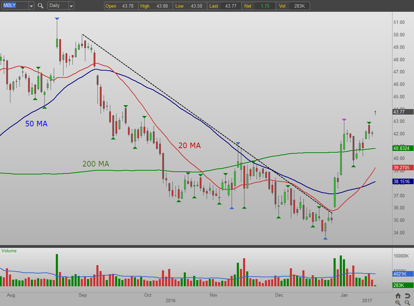This screenshot has width=414, height=306.
Task: Click the Aug label on the time axis
Action: point(11,295)
